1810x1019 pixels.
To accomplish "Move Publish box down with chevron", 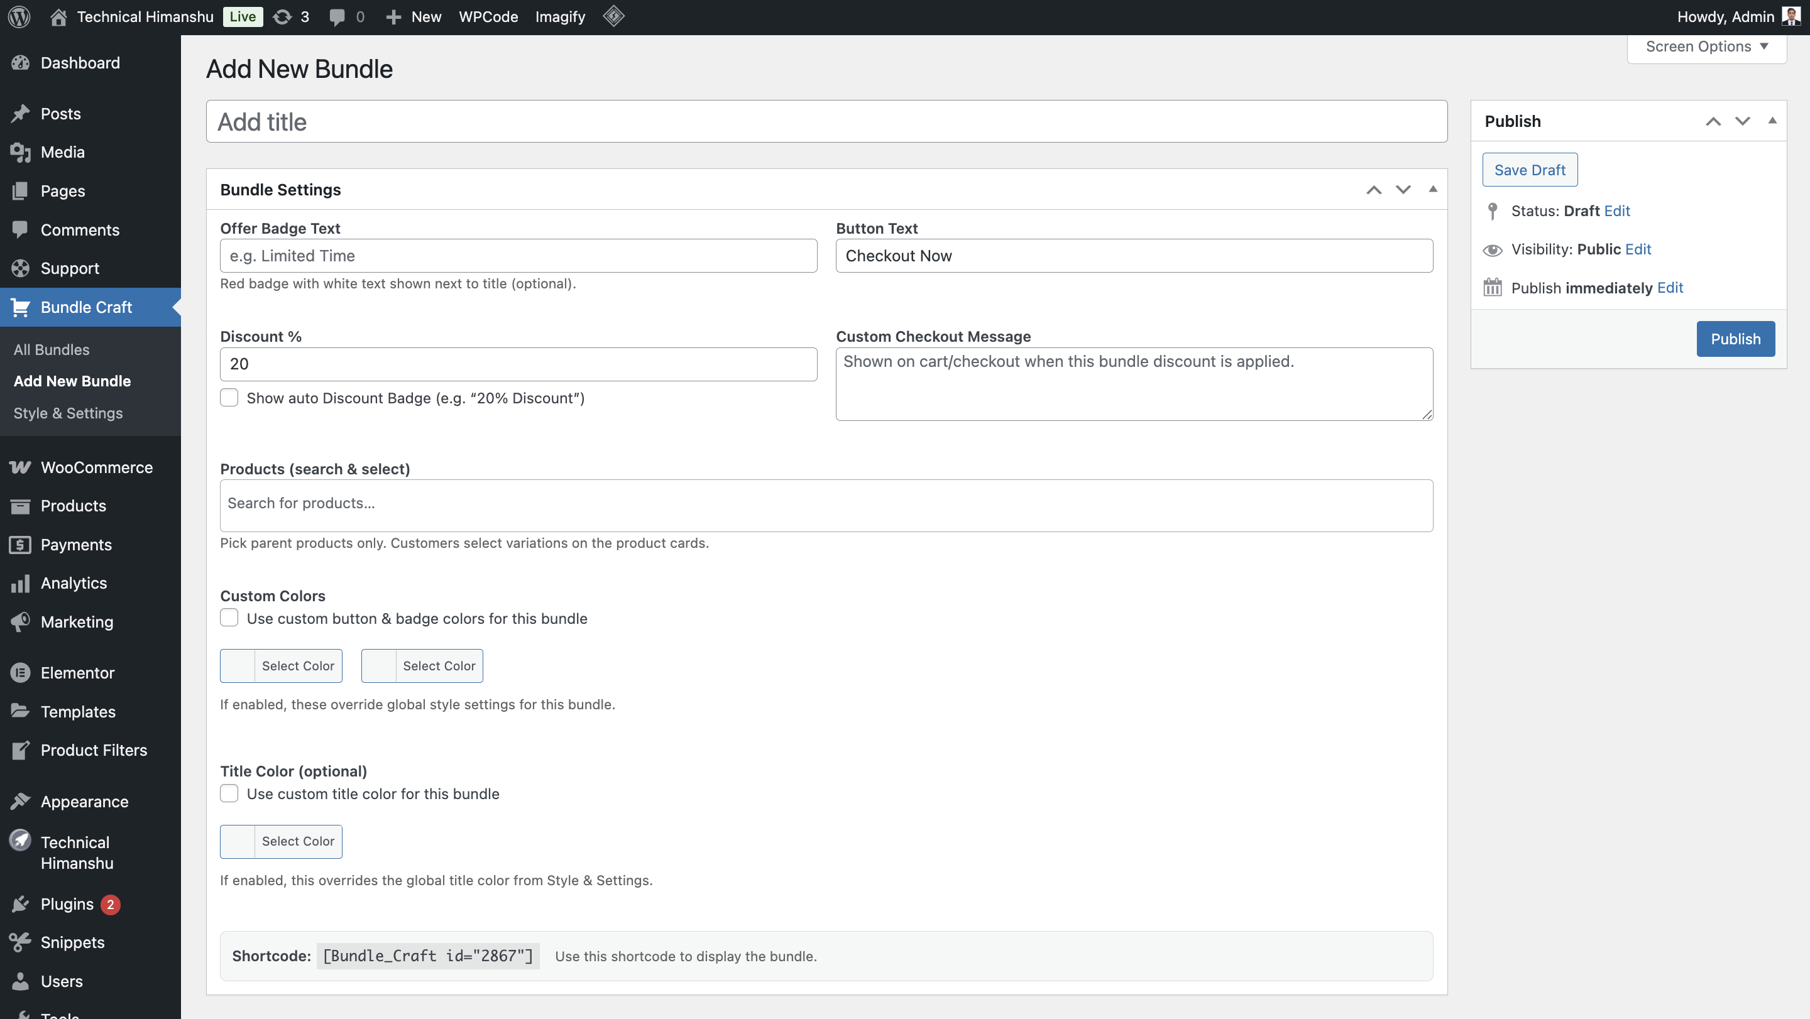I will [1742, 121].
